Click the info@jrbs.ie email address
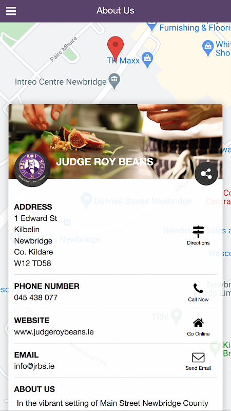Screen dimensions: 231x411 (x=34, y=366)
